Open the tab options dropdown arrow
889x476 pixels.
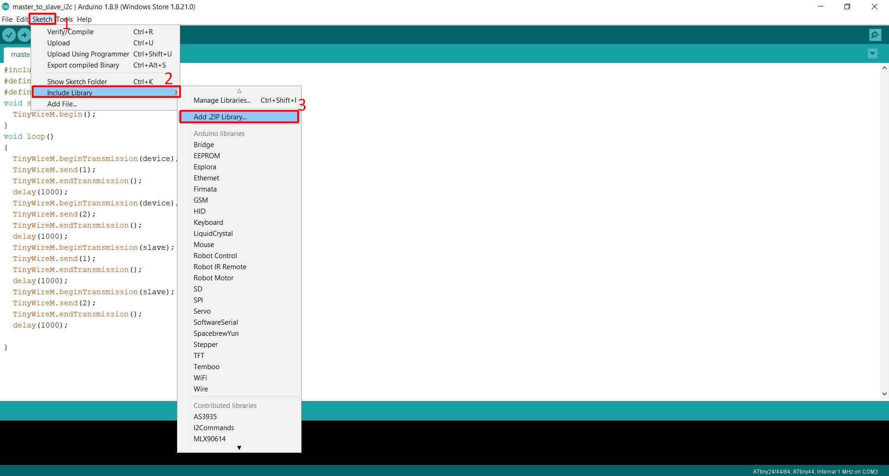pyautogui.click(x=872, y=54)
